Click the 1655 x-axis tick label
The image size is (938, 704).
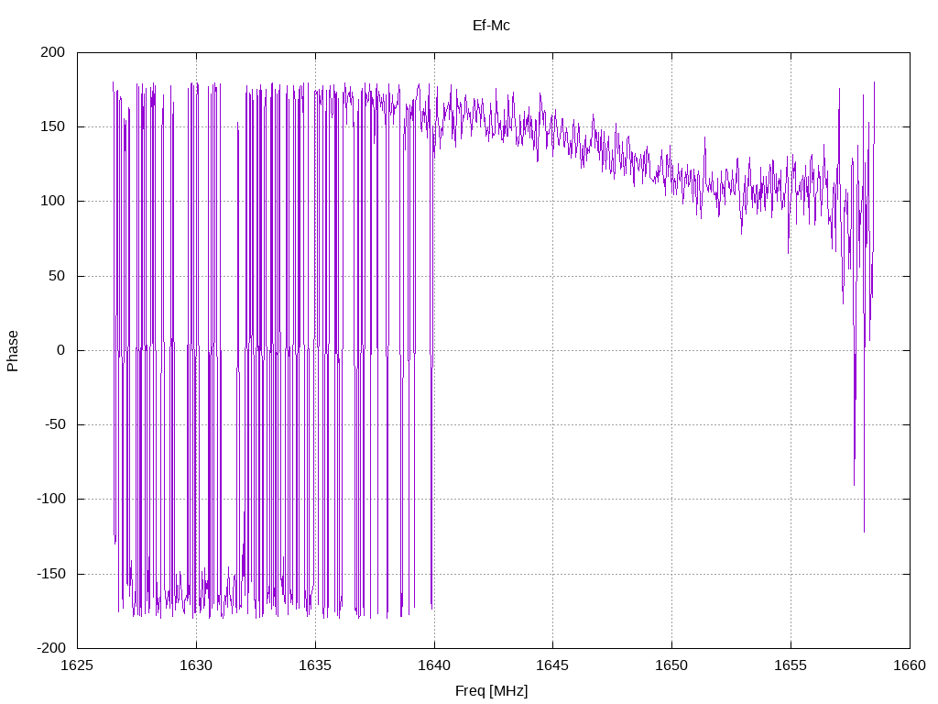pos(791,665)
